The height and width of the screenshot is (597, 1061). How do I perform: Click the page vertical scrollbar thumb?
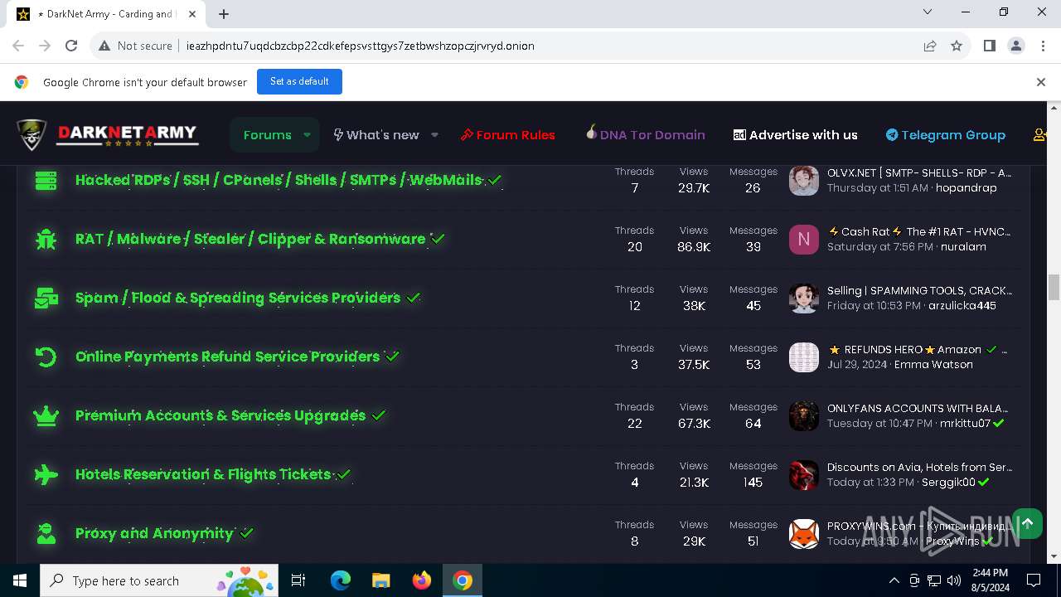pos(1054,287)
